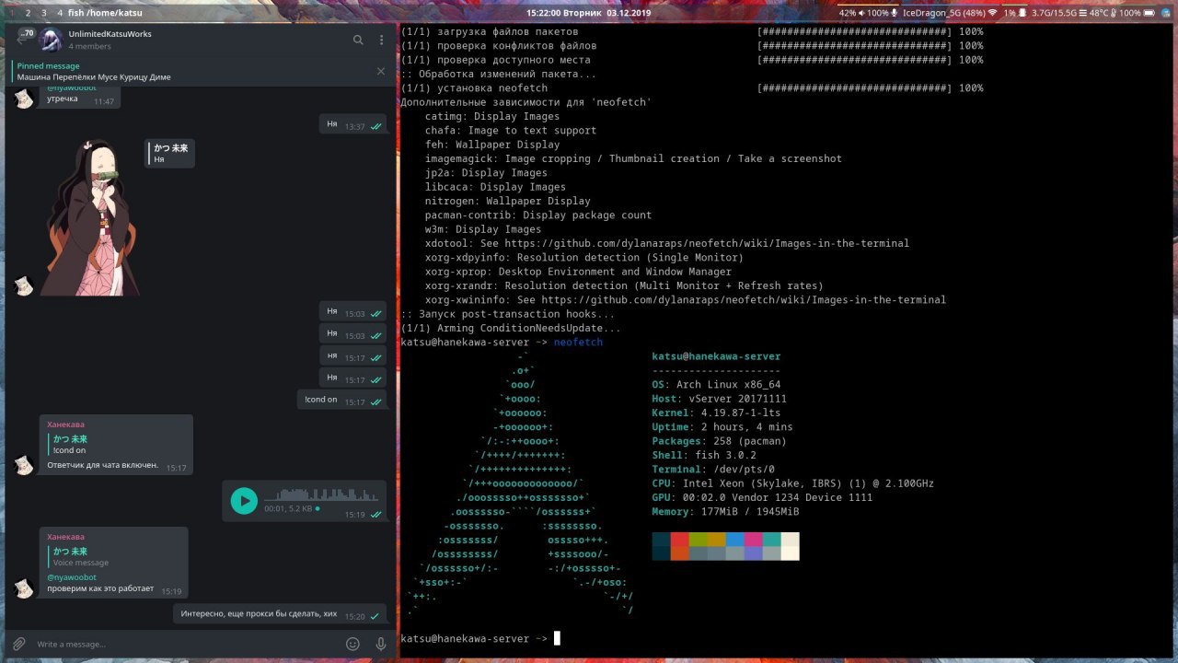
Task: Open the anime girl sticker
Action: (89, 217)
